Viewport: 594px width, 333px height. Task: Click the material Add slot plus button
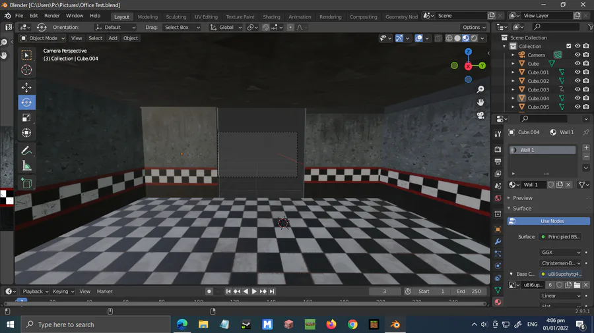[x=586, y=147]
